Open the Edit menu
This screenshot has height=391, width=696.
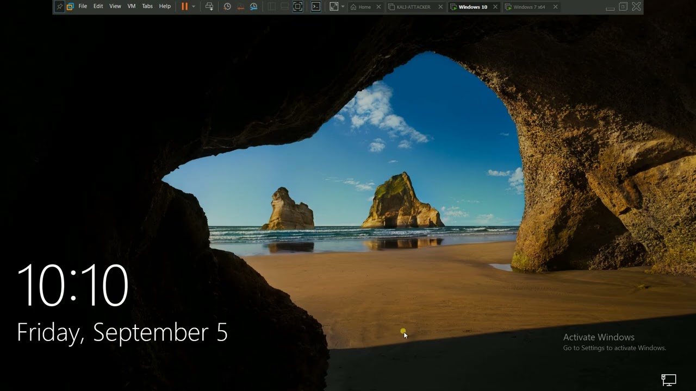click(x=98, y=7)
